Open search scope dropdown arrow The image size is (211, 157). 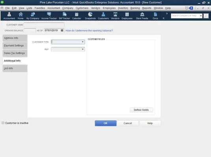click(201, 16)
